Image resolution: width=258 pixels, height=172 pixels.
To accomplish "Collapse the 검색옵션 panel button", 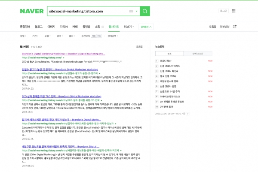I will tap(146, 27).
